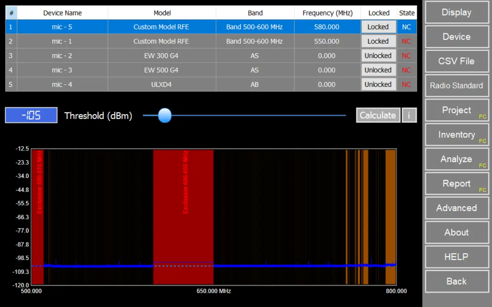The image size is (492, 307).
Task: Open the Device menu
Action: pyautogui.click(x=456, y=37)
